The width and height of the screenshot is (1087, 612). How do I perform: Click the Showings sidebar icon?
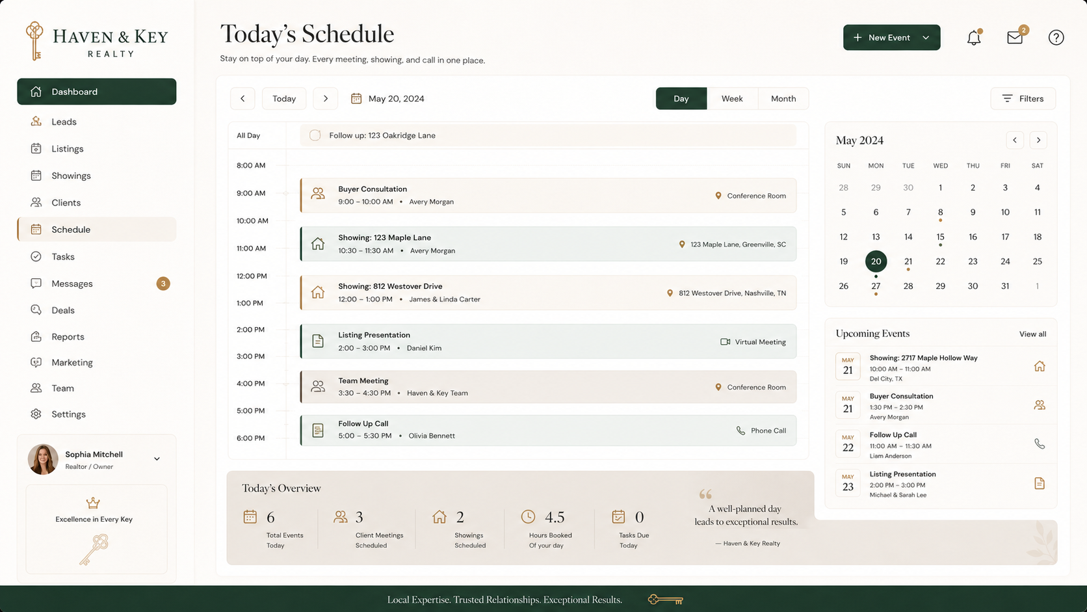(36, 176)
